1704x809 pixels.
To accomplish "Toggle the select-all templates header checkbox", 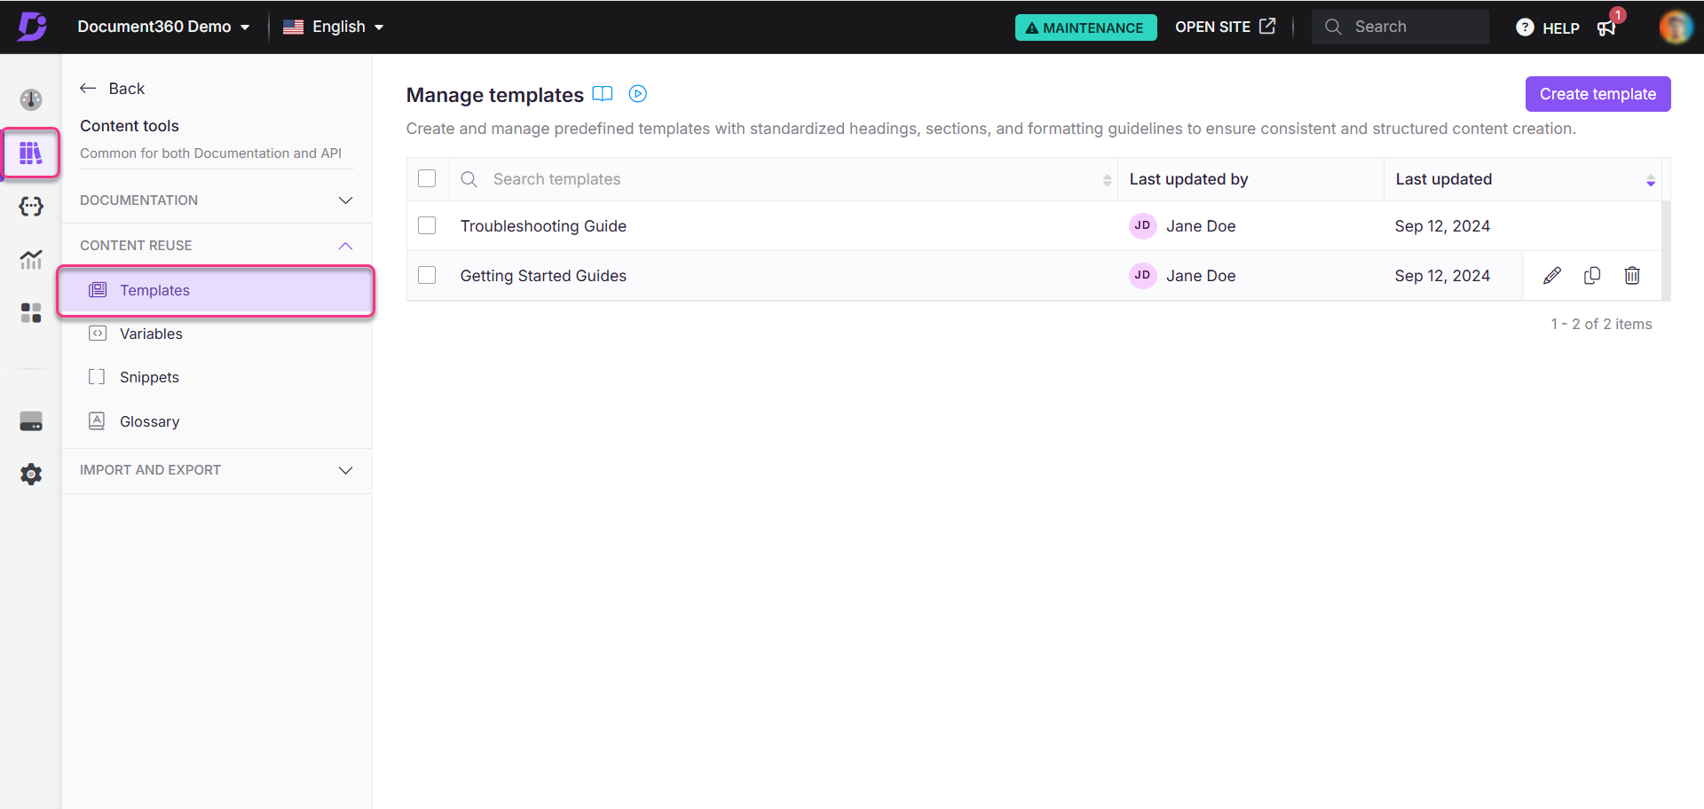I will pyautogui.click(x=427, y=179).
